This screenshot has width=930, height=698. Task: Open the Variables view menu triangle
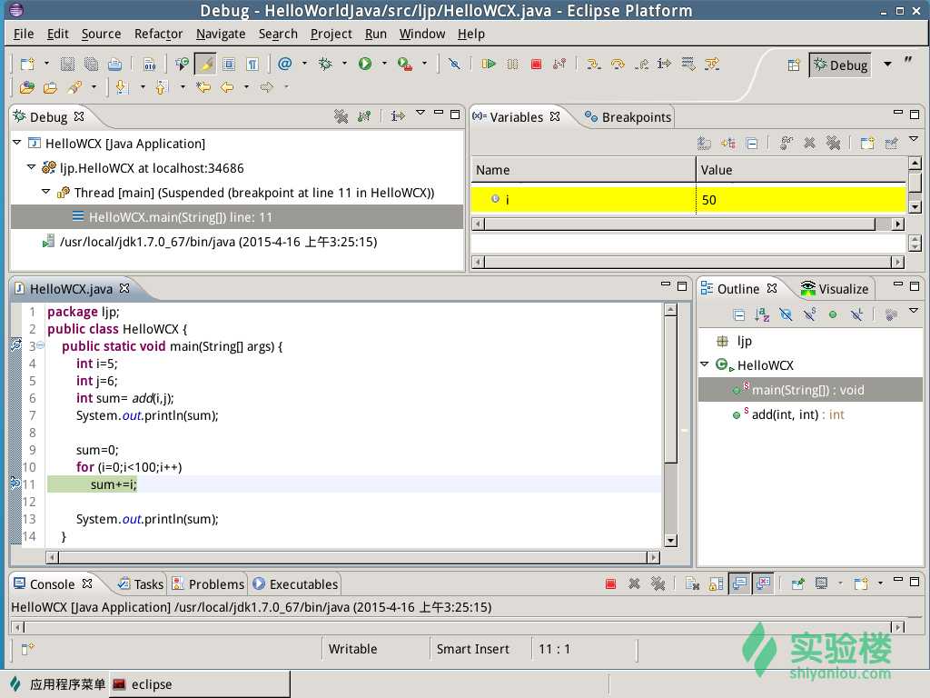[x=914, y=139]
